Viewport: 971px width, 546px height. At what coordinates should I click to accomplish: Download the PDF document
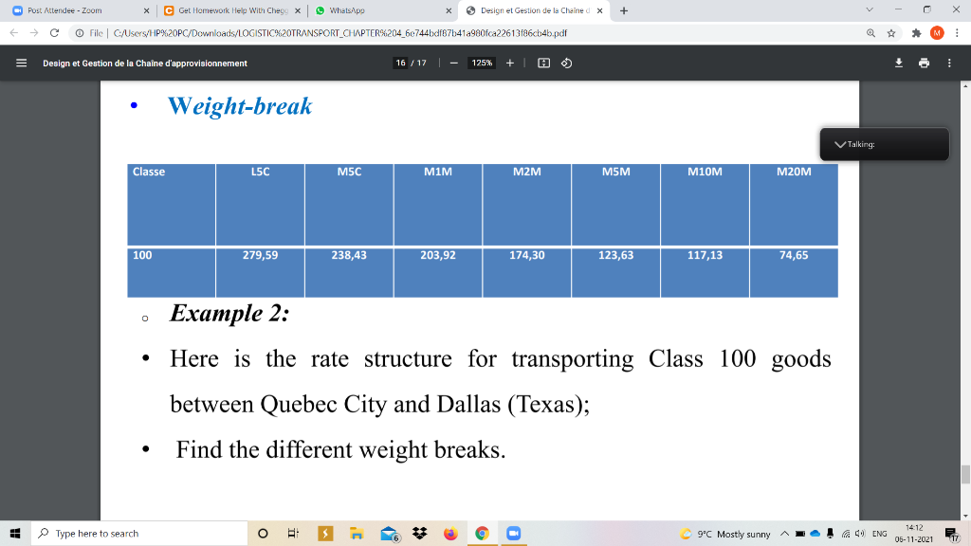click(x=899, y=64)
